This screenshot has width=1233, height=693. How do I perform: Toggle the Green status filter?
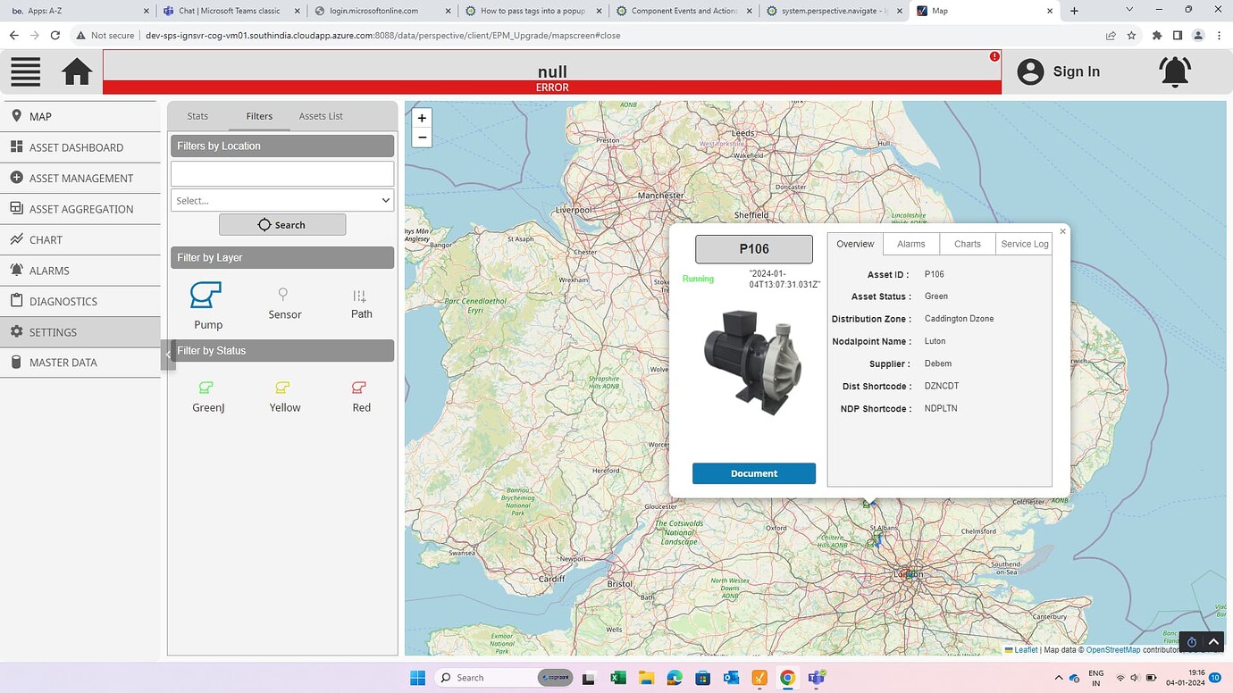point(206,388)
